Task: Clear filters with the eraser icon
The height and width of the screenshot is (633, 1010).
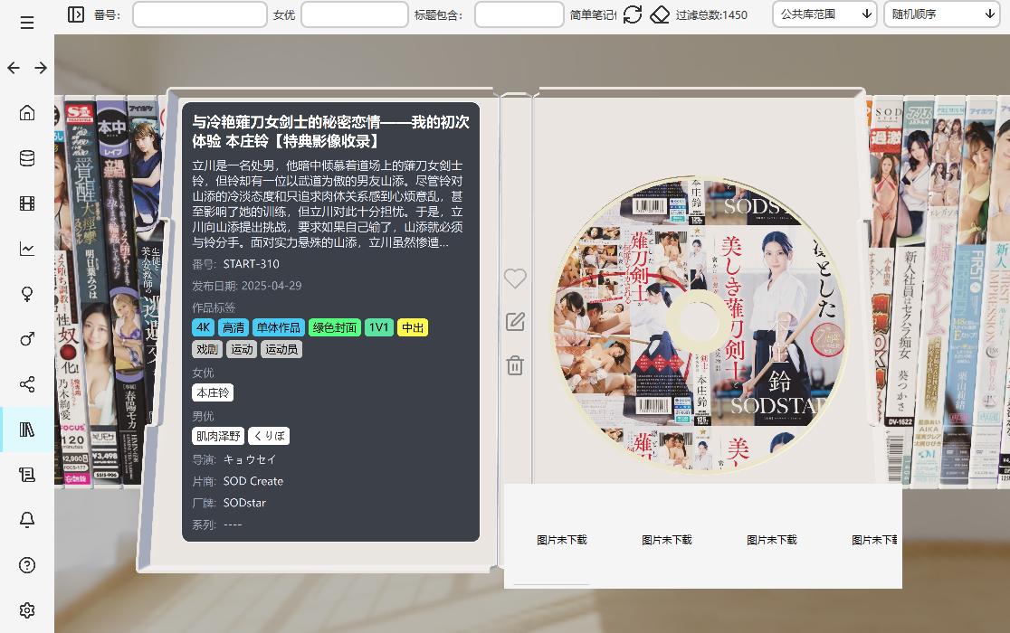Action: [661, 14]
